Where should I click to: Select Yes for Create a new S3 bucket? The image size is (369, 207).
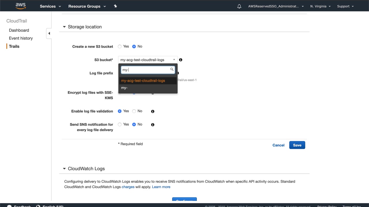(x=120, y=47)
